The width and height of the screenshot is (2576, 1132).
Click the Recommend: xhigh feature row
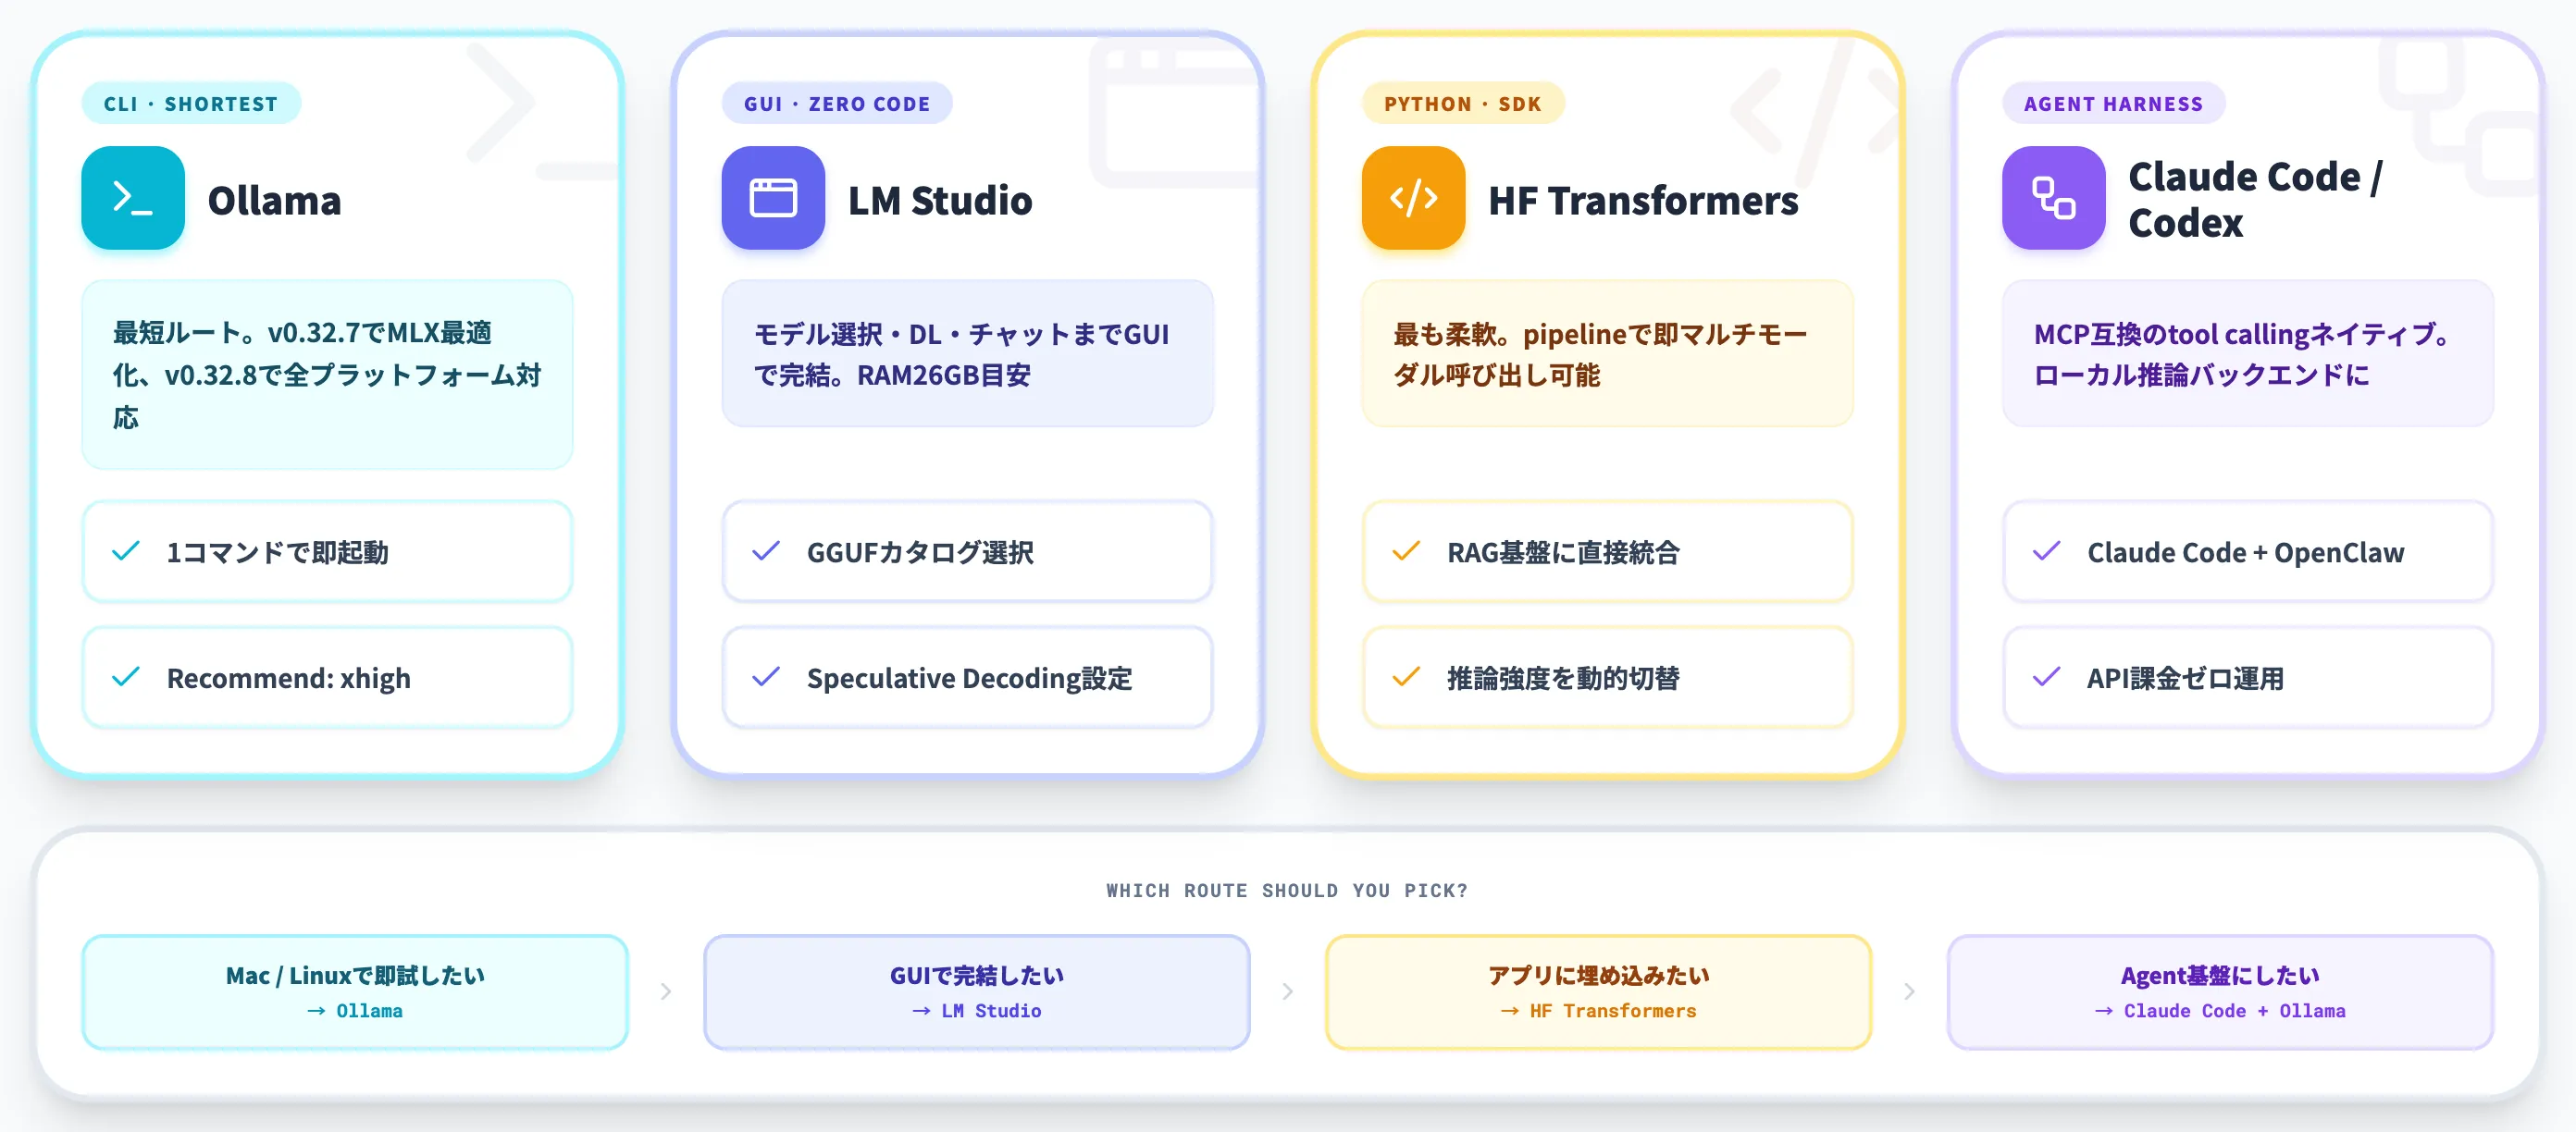coord(327,677)
